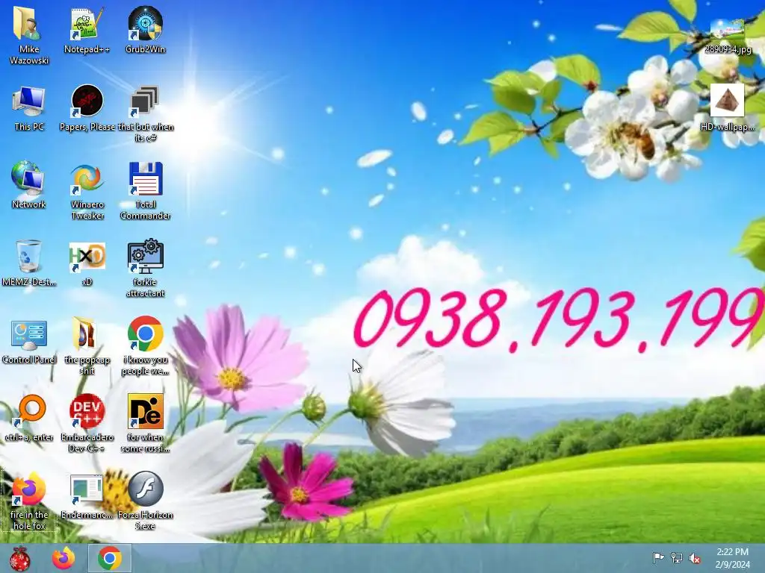Launch Winaero Tweaker

coord(87,190)
